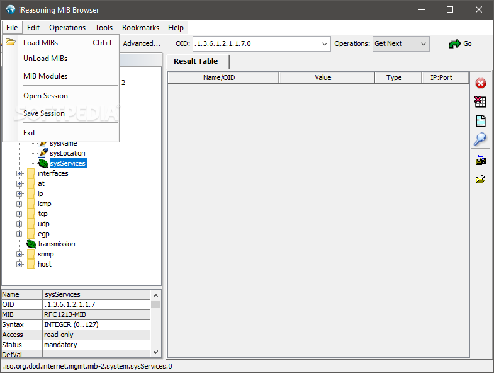Click the open folder icon in the side toolbar
This screenshot has height=373, width=494.
click(x=480, y=180)
